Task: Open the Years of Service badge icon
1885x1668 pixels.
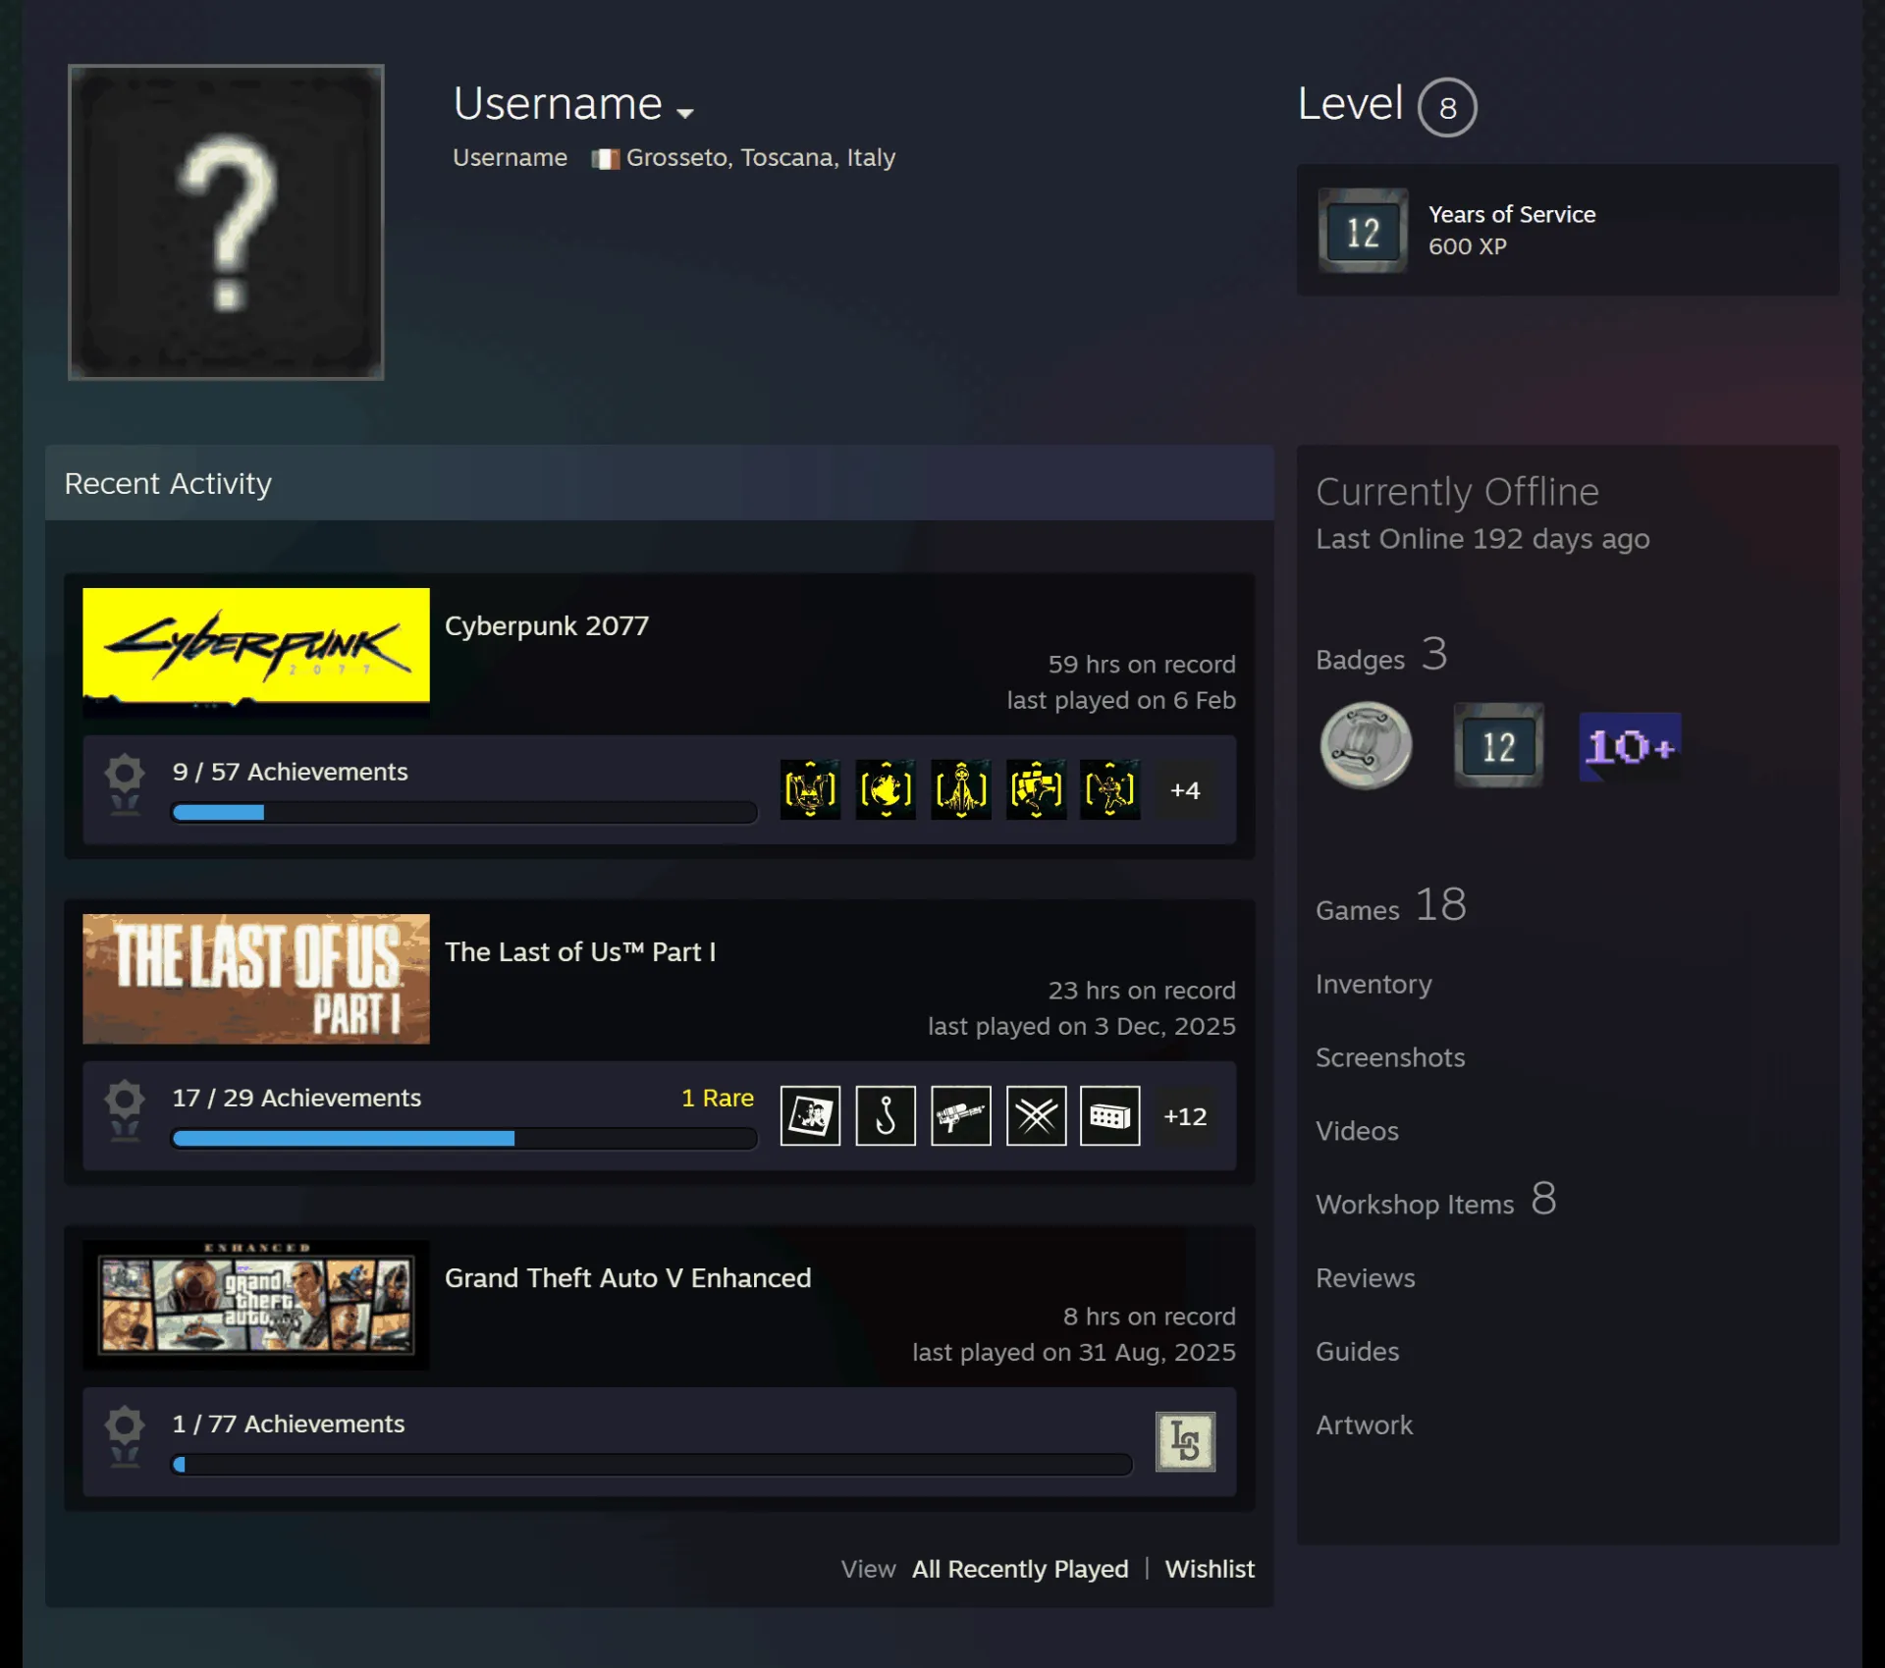Action: pyautogui.click(x=1362, y=231)
